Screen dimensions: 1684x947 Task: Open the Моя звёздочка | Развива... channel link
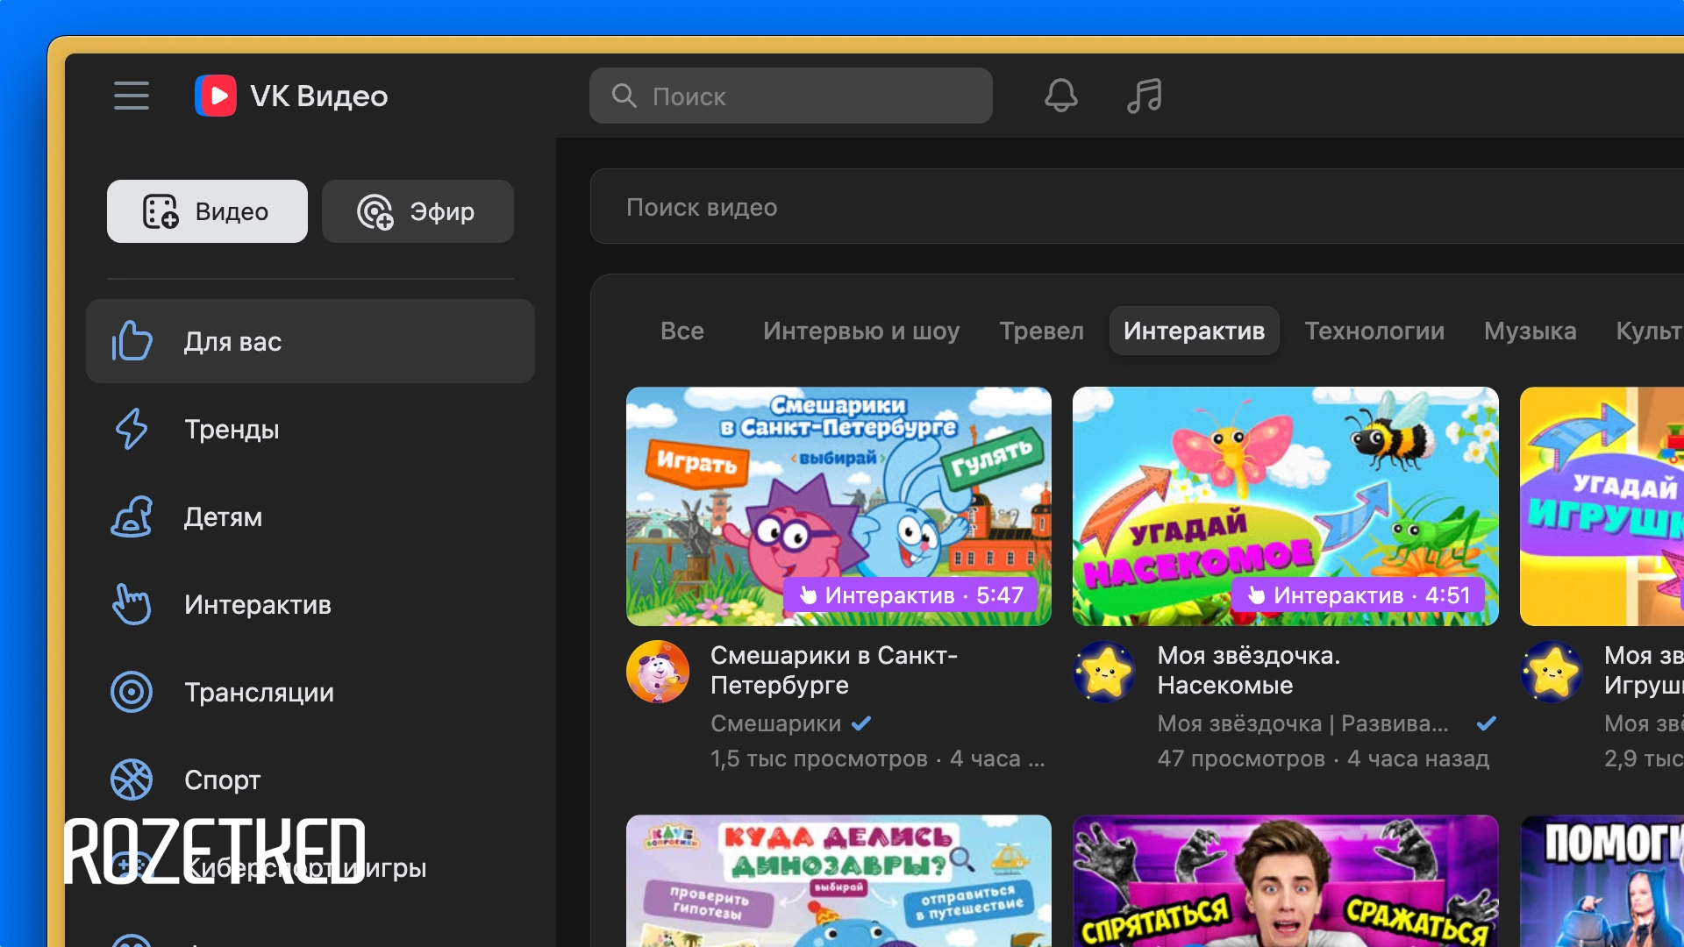pos(1302,723)
